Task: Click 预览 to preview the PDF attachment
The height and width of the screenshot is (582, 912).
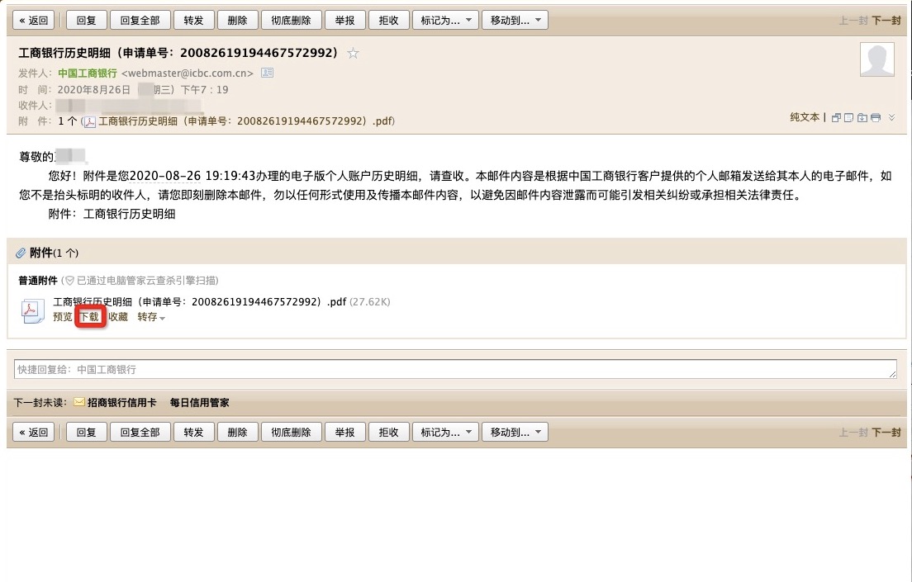Action: 62,317
